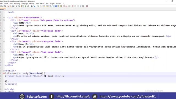Click the green Undo arrow icon
The width and height of the screenshot is (176, 99).
coord(26,6)
